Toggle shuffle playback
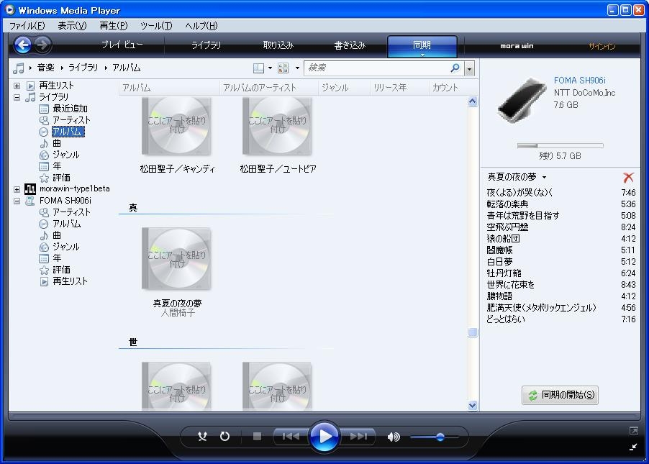 202,436
